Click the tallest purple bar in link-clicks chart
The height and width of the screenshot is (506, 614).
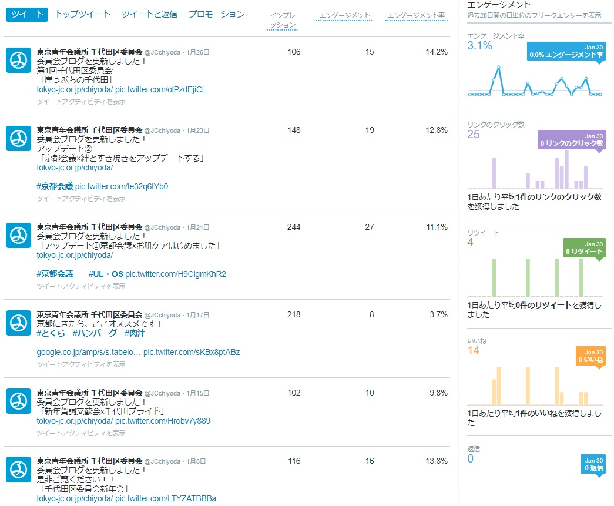pos(566,169)
